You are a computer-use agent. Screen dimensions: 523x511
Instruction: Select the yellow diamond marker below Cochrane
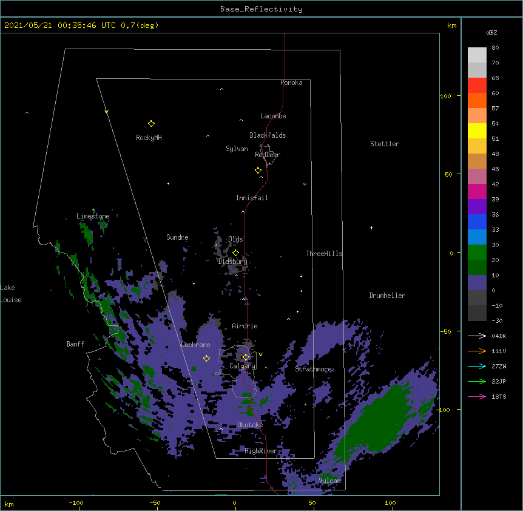point(206,359)
